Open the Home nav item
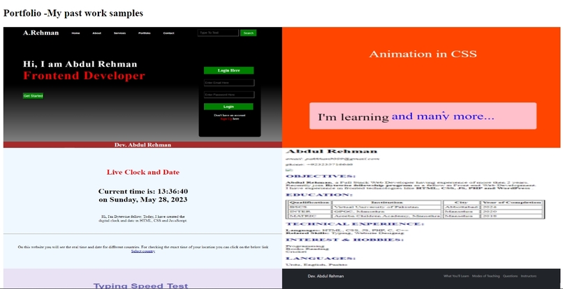Viewport: 563px width, 289px height. (75, 33)
